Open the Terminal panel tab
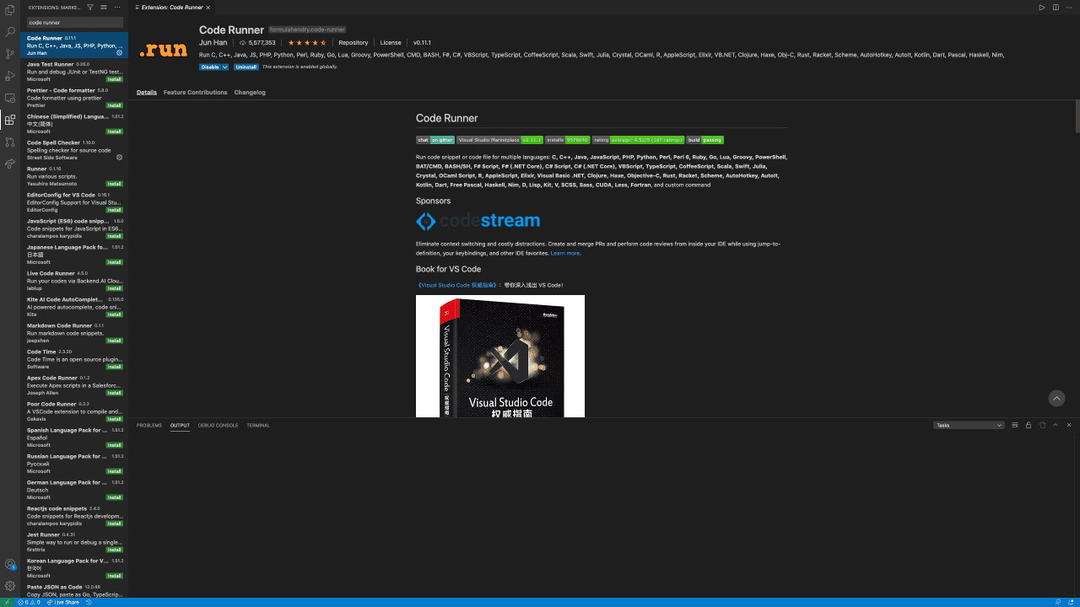The width and height of the screenshot is (1080, 607). pos(258,425)
